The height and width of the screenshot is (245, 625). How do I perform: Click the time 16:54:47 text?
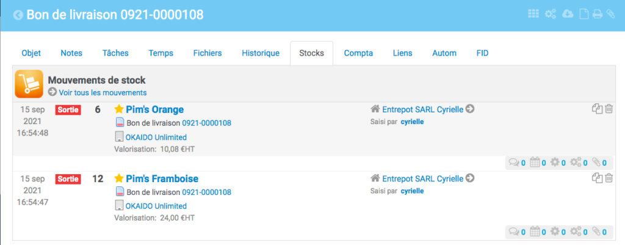pyautogui.click(x=33, y=202)
